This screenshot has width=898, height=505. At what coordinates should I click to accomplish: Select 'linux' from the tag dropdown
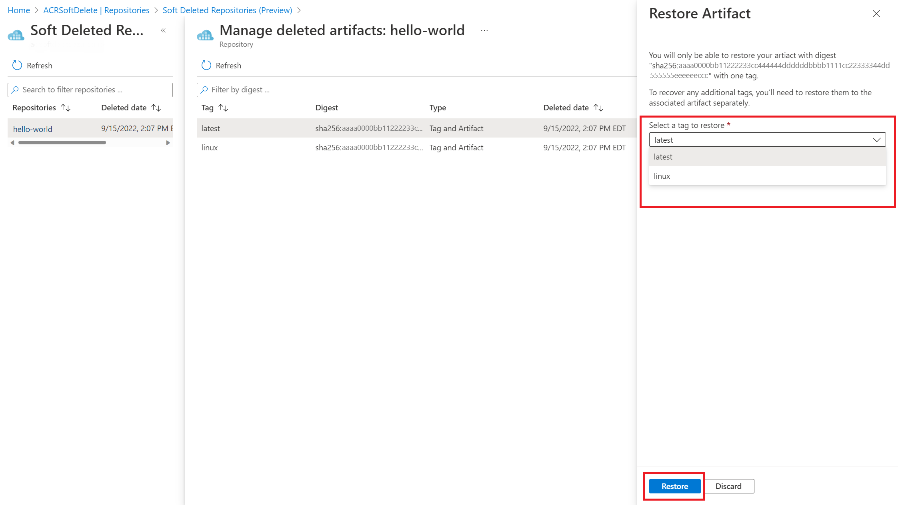click(x=767, y=175)
